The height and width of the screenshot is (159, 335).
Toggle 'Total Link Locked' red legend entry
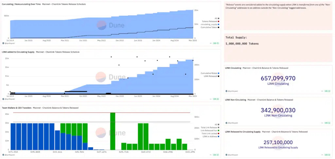click(210, 133)
